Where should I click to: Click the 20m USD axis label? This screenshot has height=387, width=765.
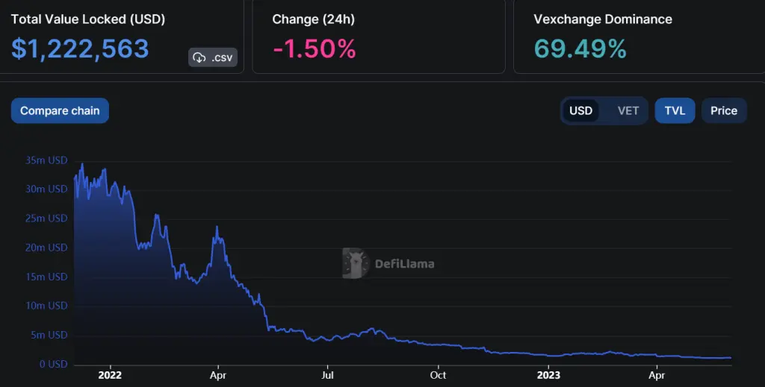[46, 248]
